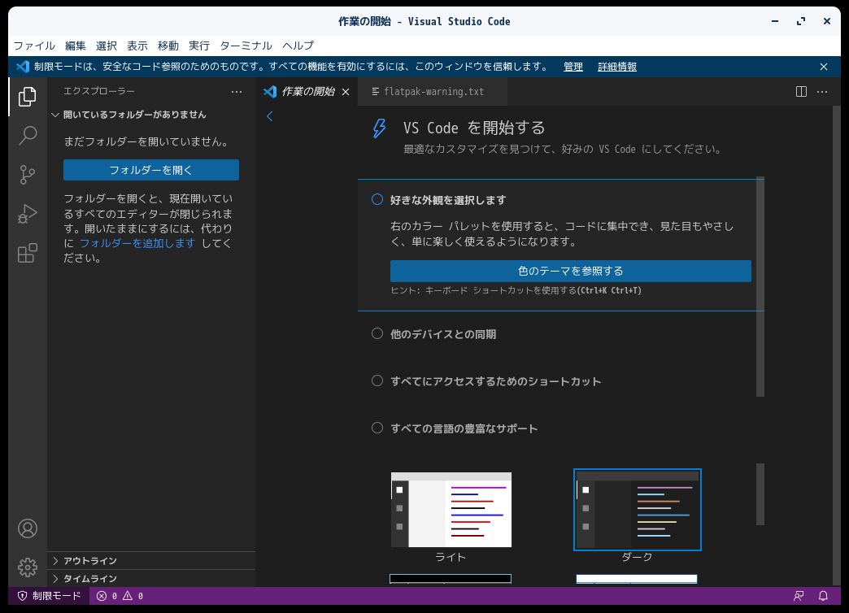Open the Accounts icon in activity bar

click(x=28, y=528)
